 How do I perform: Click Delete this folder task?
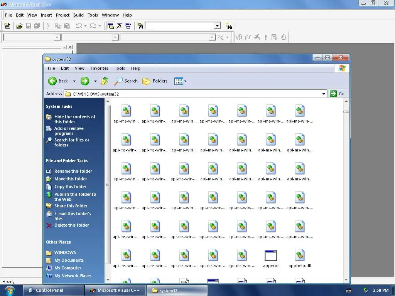point(71,225)
